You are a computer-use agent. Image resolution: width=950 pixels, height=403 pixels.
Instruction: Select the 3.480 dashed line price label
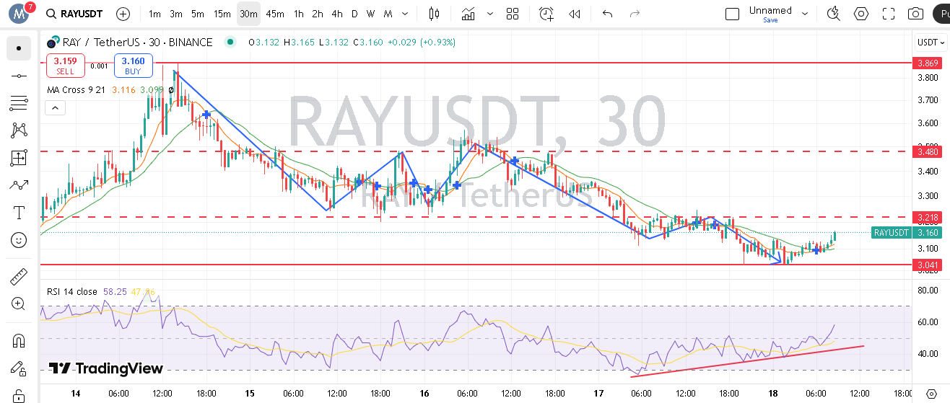pyautogui.click(x=928, y=151)
